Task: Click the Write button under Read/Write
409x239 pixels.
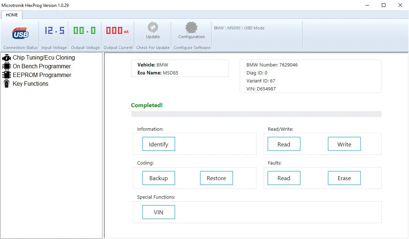Action: pos(344,144)
